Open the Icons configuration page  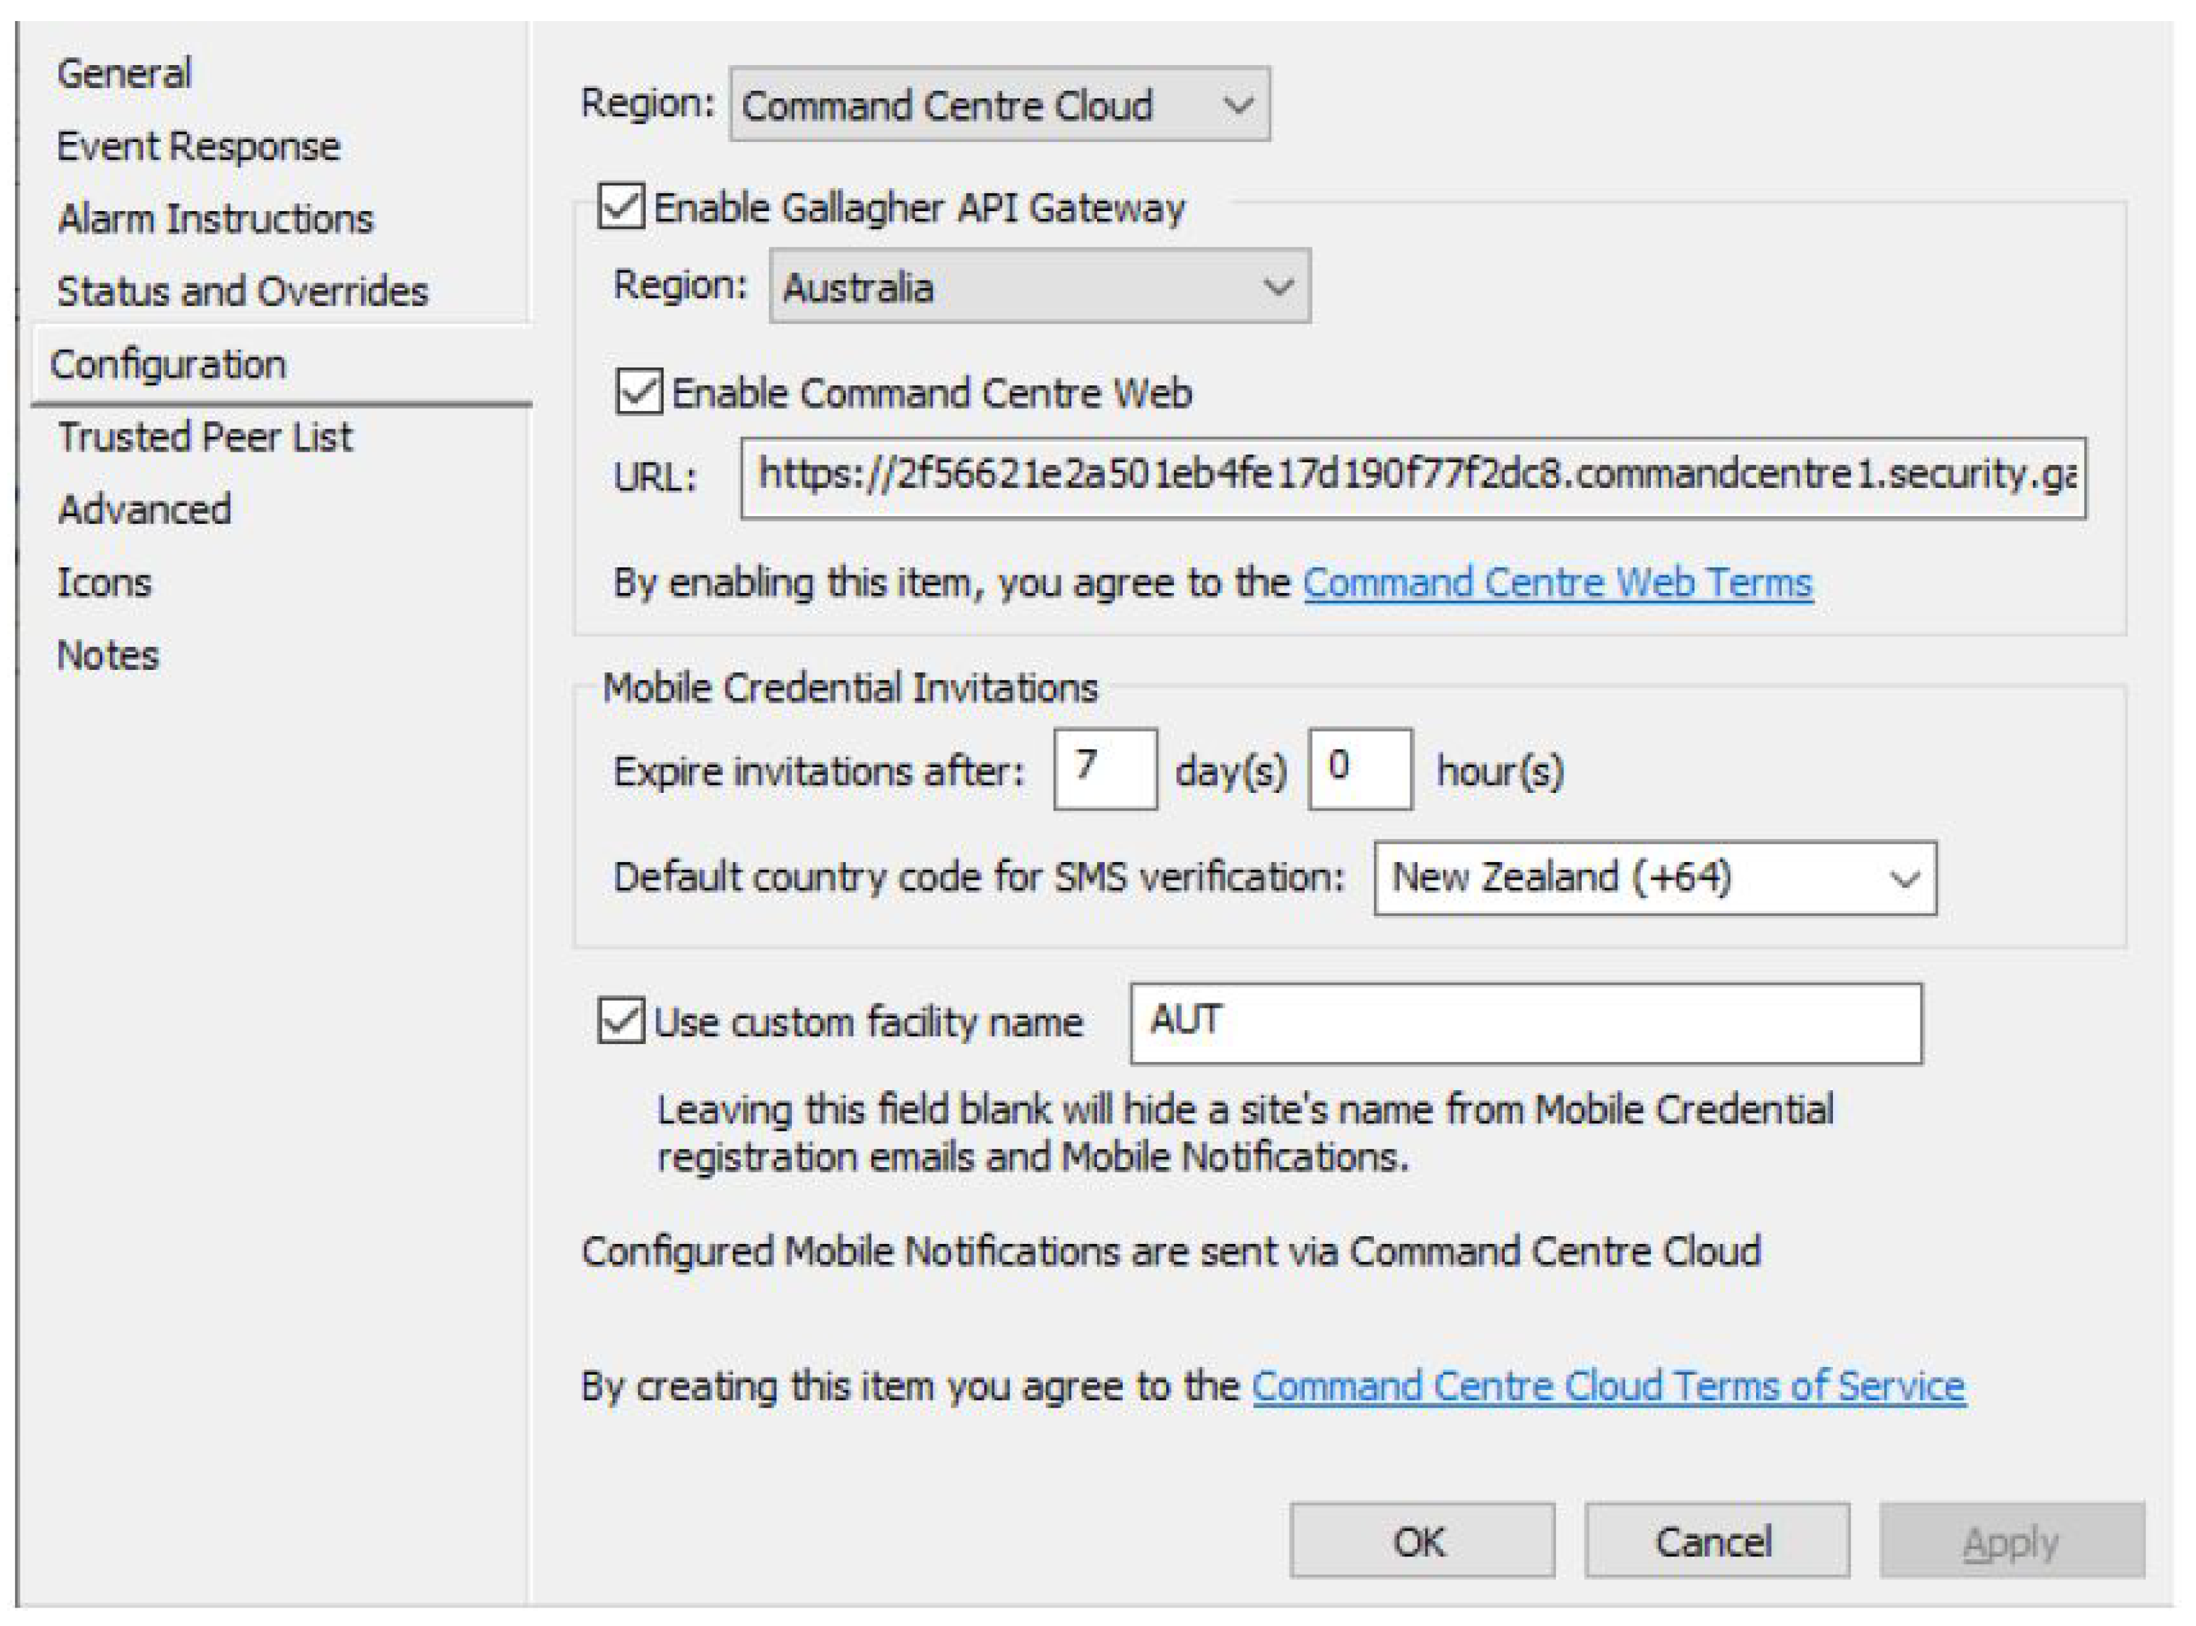coord(105,583)
